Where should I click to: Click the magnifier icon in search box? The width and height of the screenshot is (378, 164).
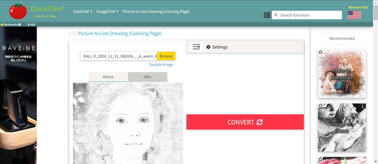click(x=276, y=15)
